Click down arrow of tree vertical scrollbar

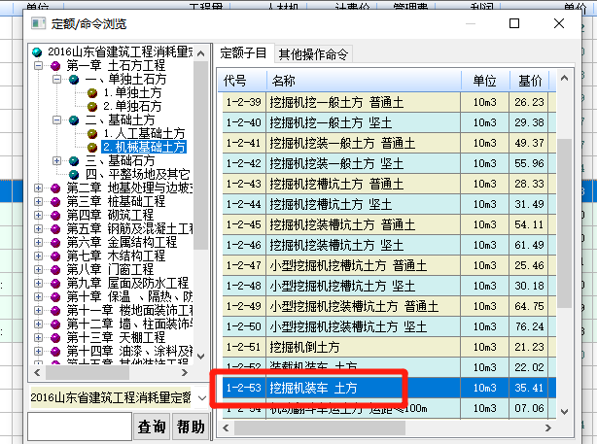pyautogui.click(x=201, y=357)
